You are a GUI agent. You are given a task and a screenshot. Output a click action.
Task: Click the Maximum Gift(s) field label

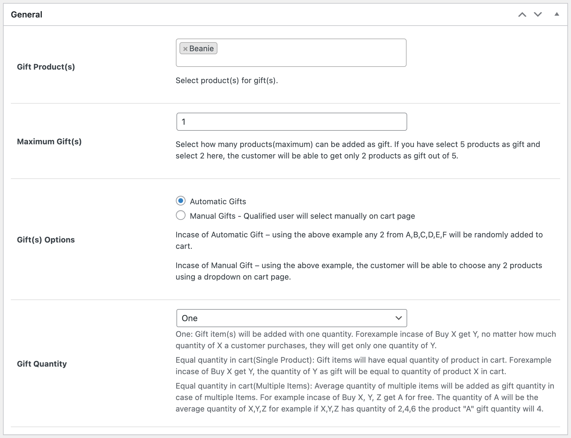tap(49, 142)
